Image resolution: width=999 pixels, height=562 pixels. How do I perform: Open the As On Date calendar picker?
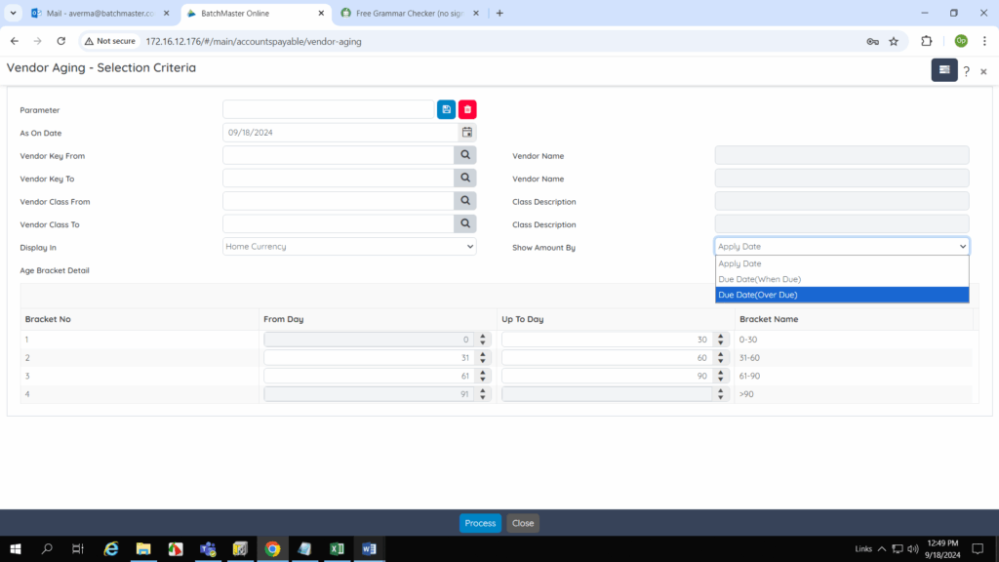(x=467, y=133)
